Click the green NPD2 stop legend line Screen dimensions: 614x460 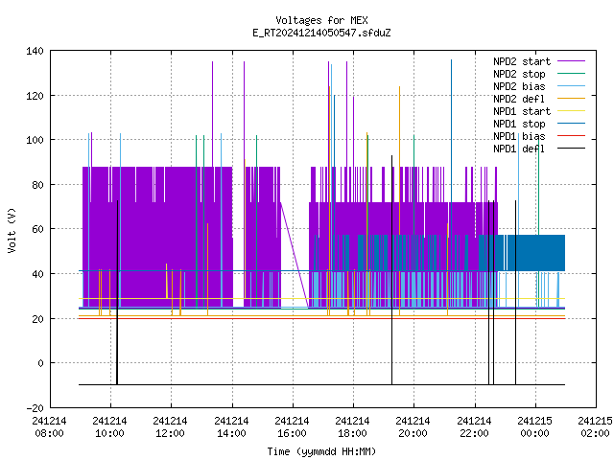point(571,74)
